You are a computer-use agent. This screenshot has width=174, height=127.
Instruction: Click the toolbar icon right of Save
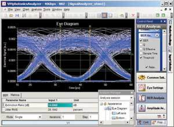24,15
